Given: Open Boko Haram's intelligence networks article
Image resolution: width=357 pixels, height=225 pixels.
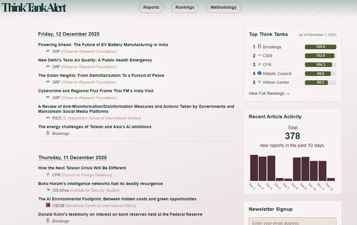Looking at the screenshot, I should tap(100, 184).
